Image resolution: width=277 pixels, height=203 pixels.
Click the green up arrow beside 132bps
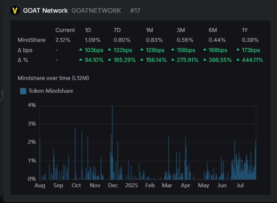110,50
